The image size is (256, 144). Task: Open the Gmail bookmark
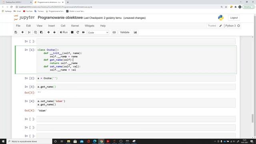pos(17,11)
